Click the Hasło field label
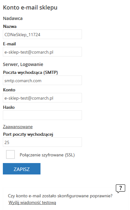The width and height of the screenshot is (130, 210). pyautogui.click(x=9, y=107)
